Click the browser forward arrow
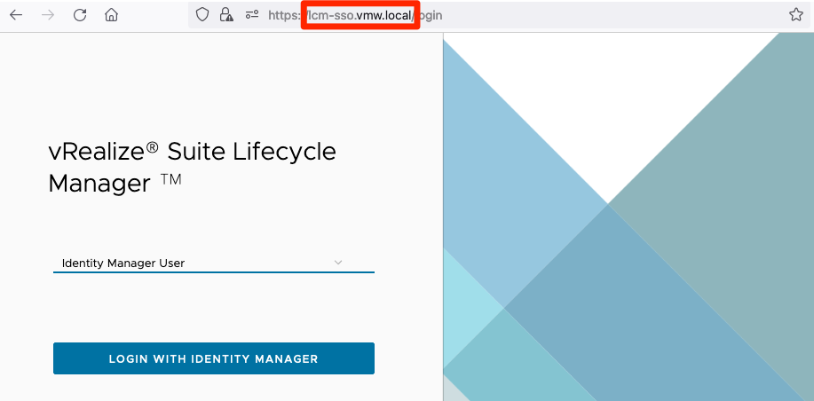Viewport: 814px width, 401px height. tap(48, 15)
